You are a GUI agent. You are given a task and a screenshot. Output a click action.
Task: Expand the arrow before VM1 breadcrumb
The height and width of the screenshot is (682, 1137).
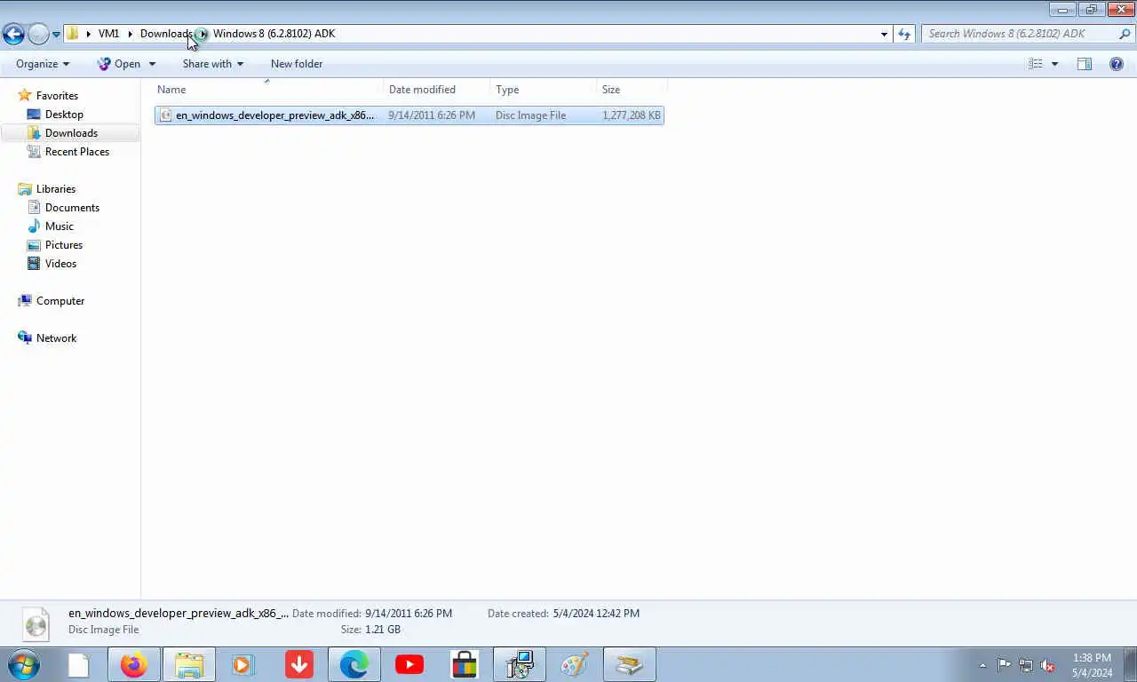click(x=88, y=34)
